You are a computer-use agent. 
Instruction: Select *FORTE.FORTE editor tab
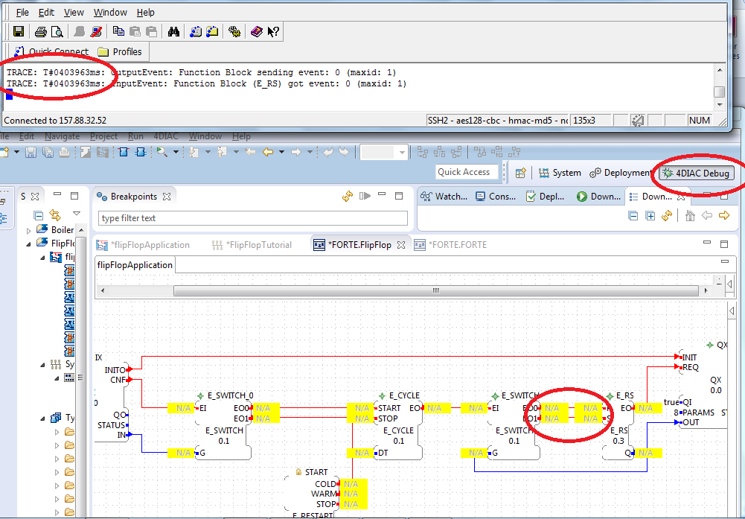pyautogui.click(x=450, y=245)
